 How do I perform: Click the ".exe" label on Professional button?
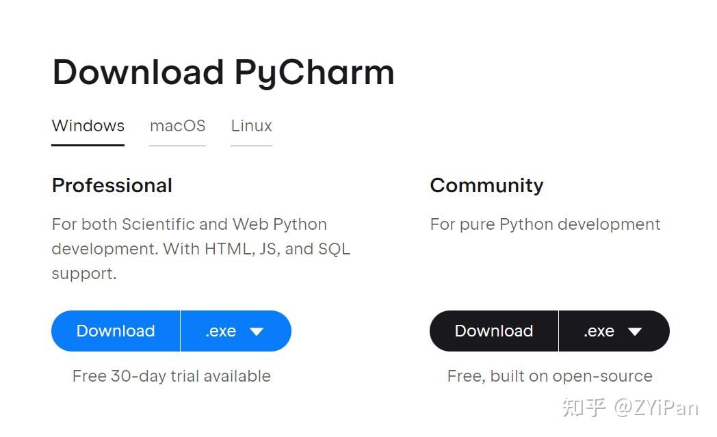220,331
